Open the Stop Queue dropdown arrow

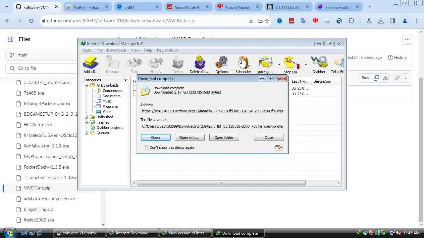(305, 64)
